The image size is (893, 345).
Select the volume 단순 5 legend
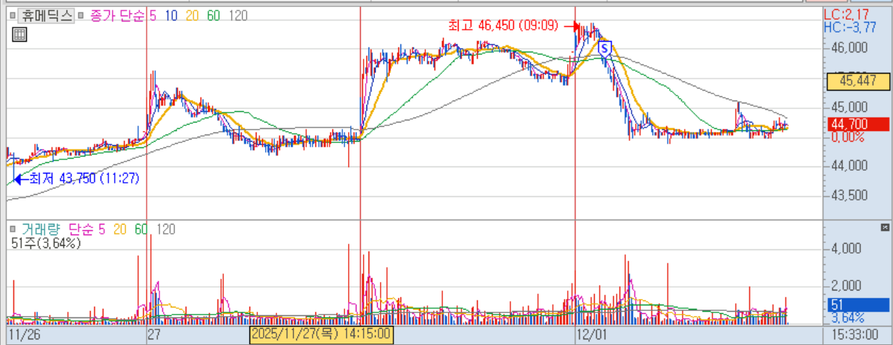pos(86,229)
